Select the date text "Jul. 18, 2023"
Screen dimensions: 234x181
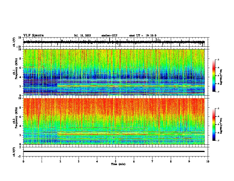(82, 35)
